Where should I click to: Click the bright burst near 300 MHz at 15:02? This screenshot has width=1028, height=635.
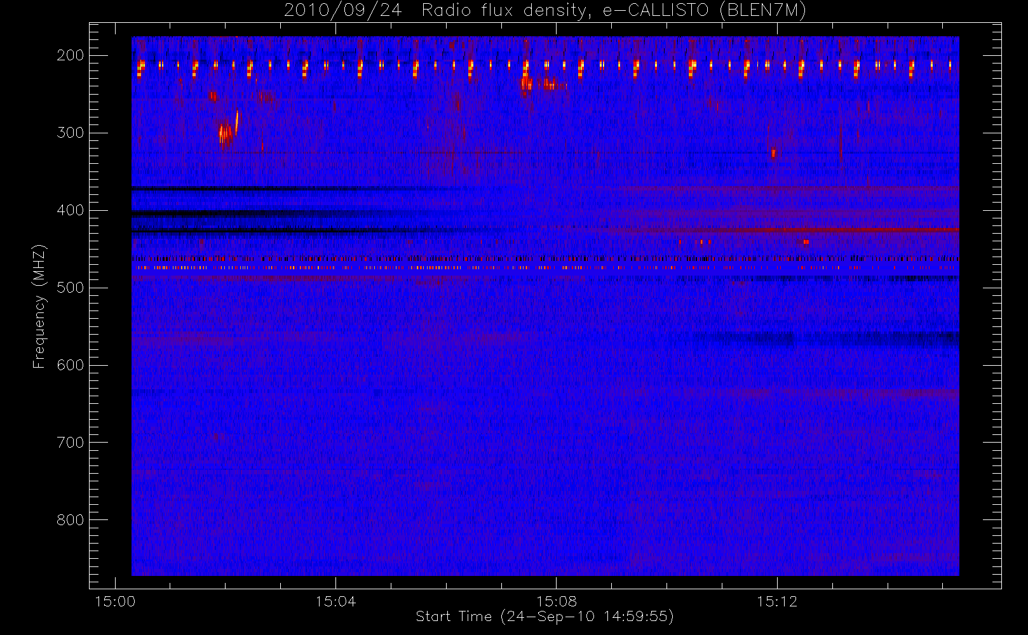[x=228, y=130]
